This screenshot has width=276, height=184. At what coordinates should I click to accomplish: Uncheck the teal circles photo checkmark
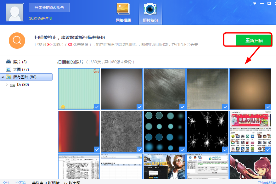tap(182, 149)
